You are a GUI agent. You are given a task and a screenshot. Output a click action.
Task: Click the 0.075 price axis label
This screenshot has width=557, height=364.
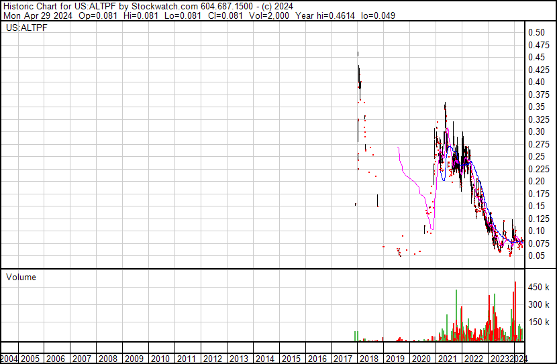tap(539, 244)
